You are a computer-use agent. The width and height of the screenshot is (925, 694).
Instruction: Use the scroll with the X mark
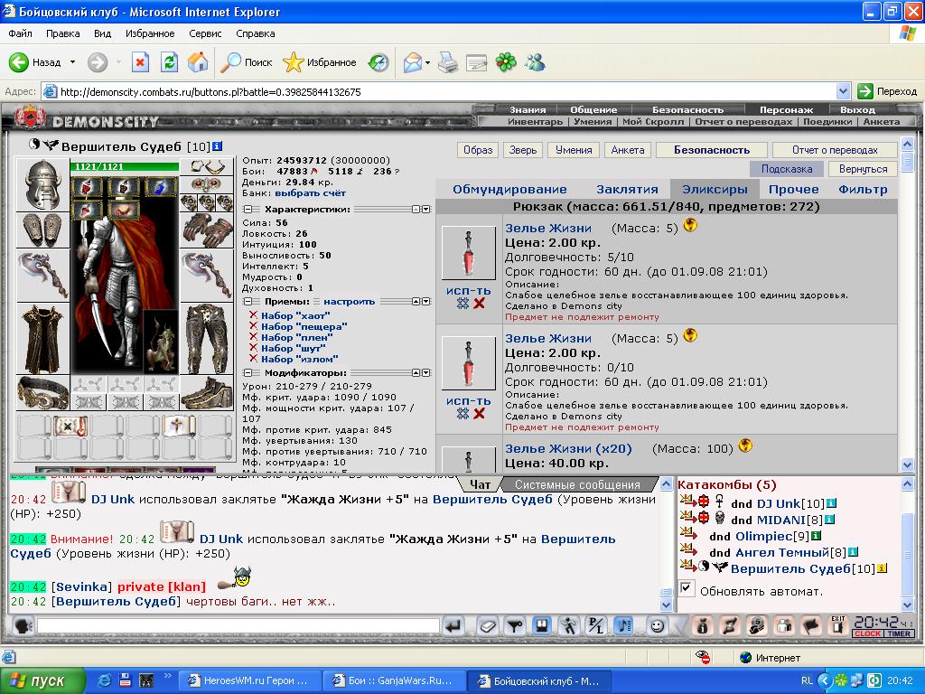point(70,426)
